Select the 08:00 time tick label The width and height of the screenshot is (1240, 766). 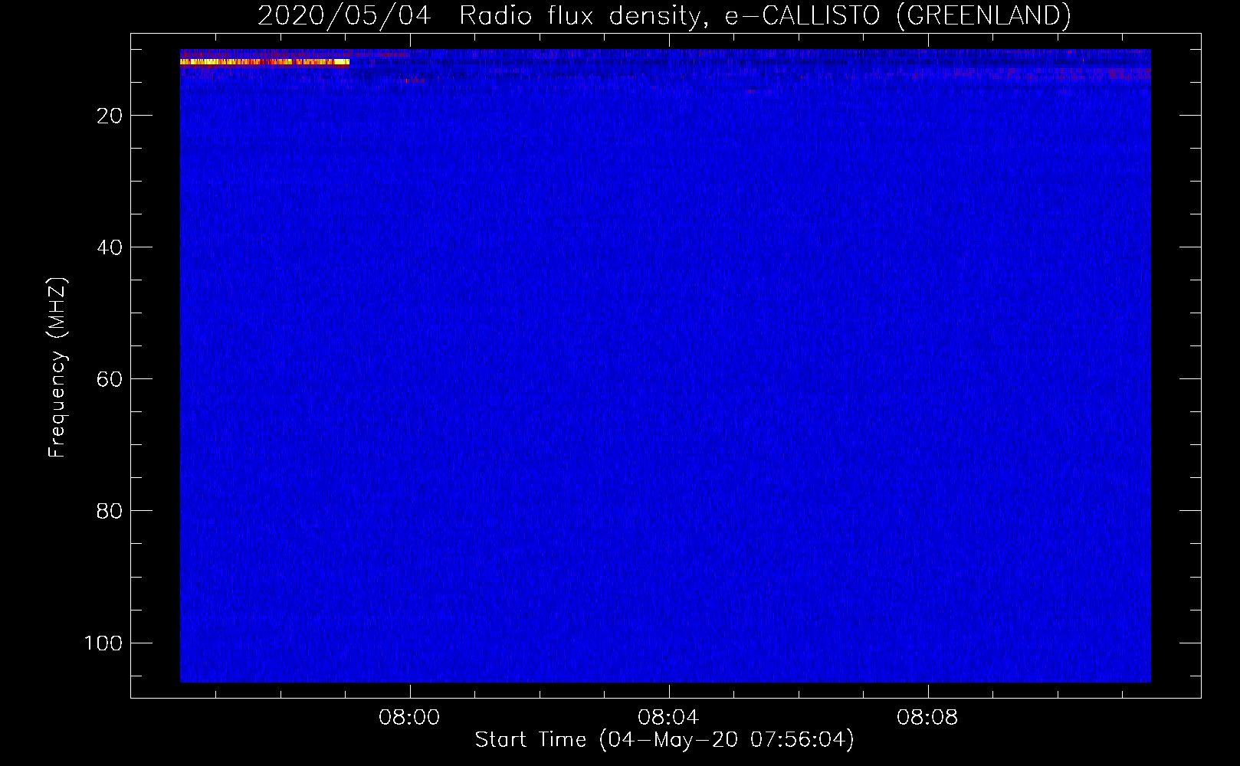point(409,718)
